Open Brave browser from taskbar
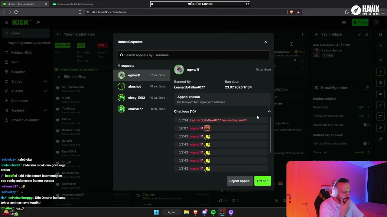Viewport: 387px width, 217px height. click(195, 212)
